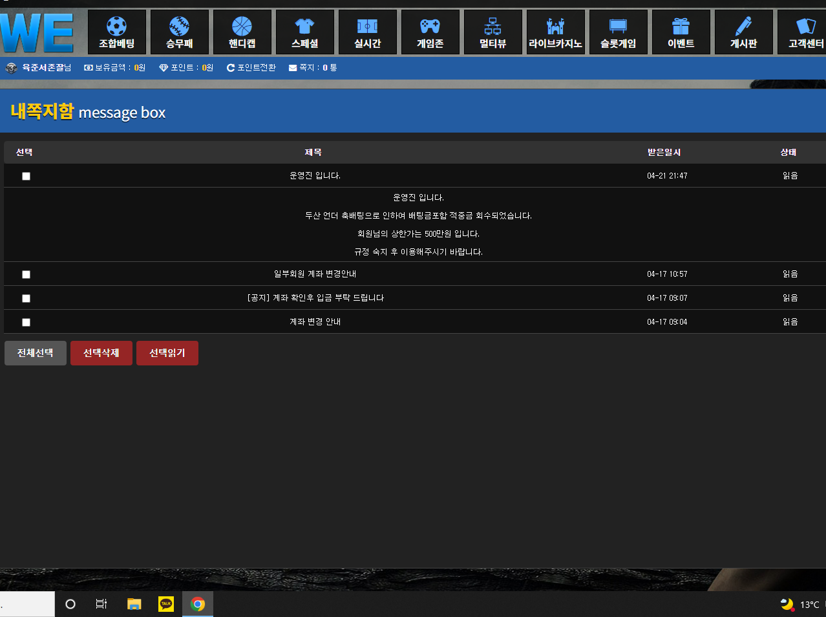
Task: Open the 멀티뷰 network menu
Action: [493, 32]
